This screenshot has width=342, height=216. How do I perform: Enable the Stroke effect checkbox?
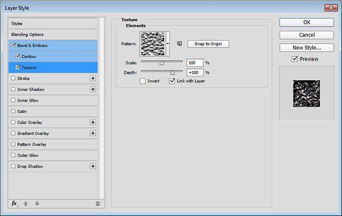click(x=13, y=78)
